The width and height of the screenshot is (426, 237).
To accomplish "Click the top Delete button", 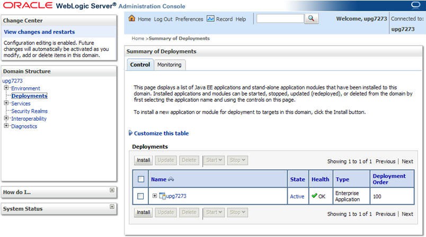I will (189, 160).
